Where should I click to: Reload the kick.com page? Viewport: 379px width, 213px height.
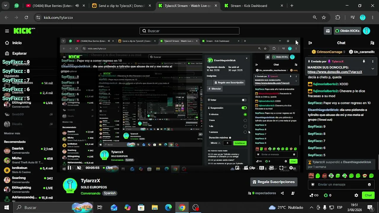click(26, 17)
